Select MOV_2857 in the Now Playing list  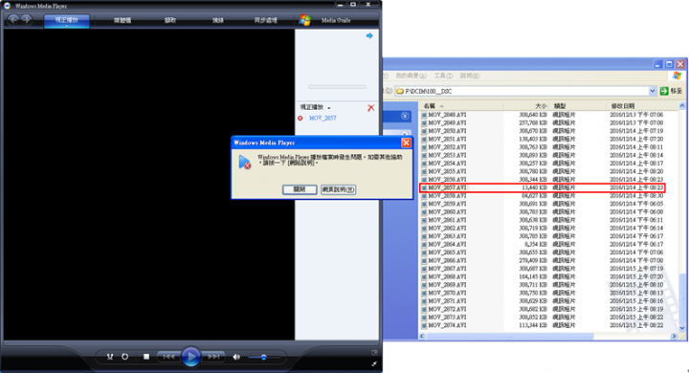pyautogui.click(x=322, y=119)
